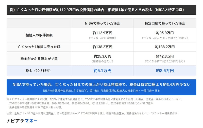The width and height of the screenshot is (203, 128).
Task: Click the banner subtext NISAの非課税枠は家族に引き継げず
Action: pos(101,91)
